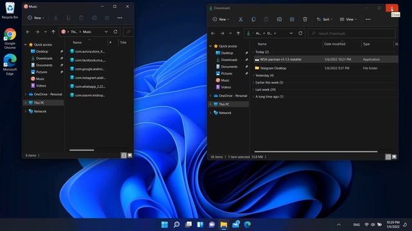Show hidden icons in system tray
The image size is (412, 231).
click(339, 225)
